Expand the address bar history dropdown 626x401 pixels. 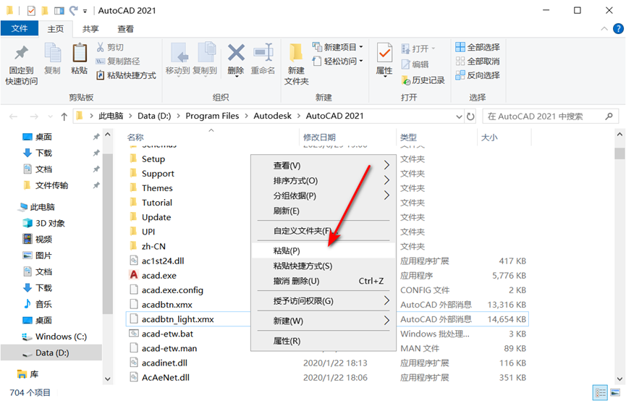[x=459, y=117]
